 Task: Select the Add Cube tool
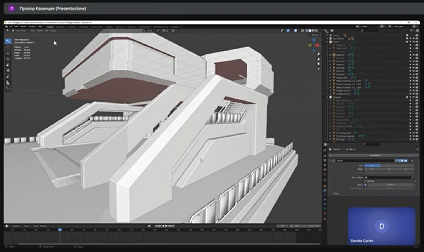click(x=8, y=89)
